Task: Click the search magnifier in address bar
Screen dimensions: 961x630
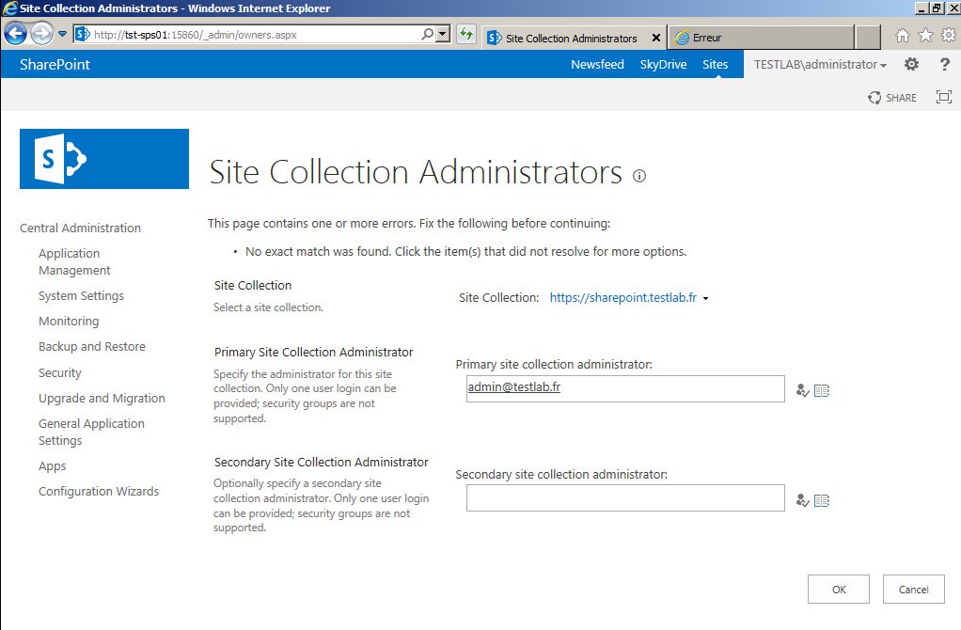Action: (x=427, y=34)
